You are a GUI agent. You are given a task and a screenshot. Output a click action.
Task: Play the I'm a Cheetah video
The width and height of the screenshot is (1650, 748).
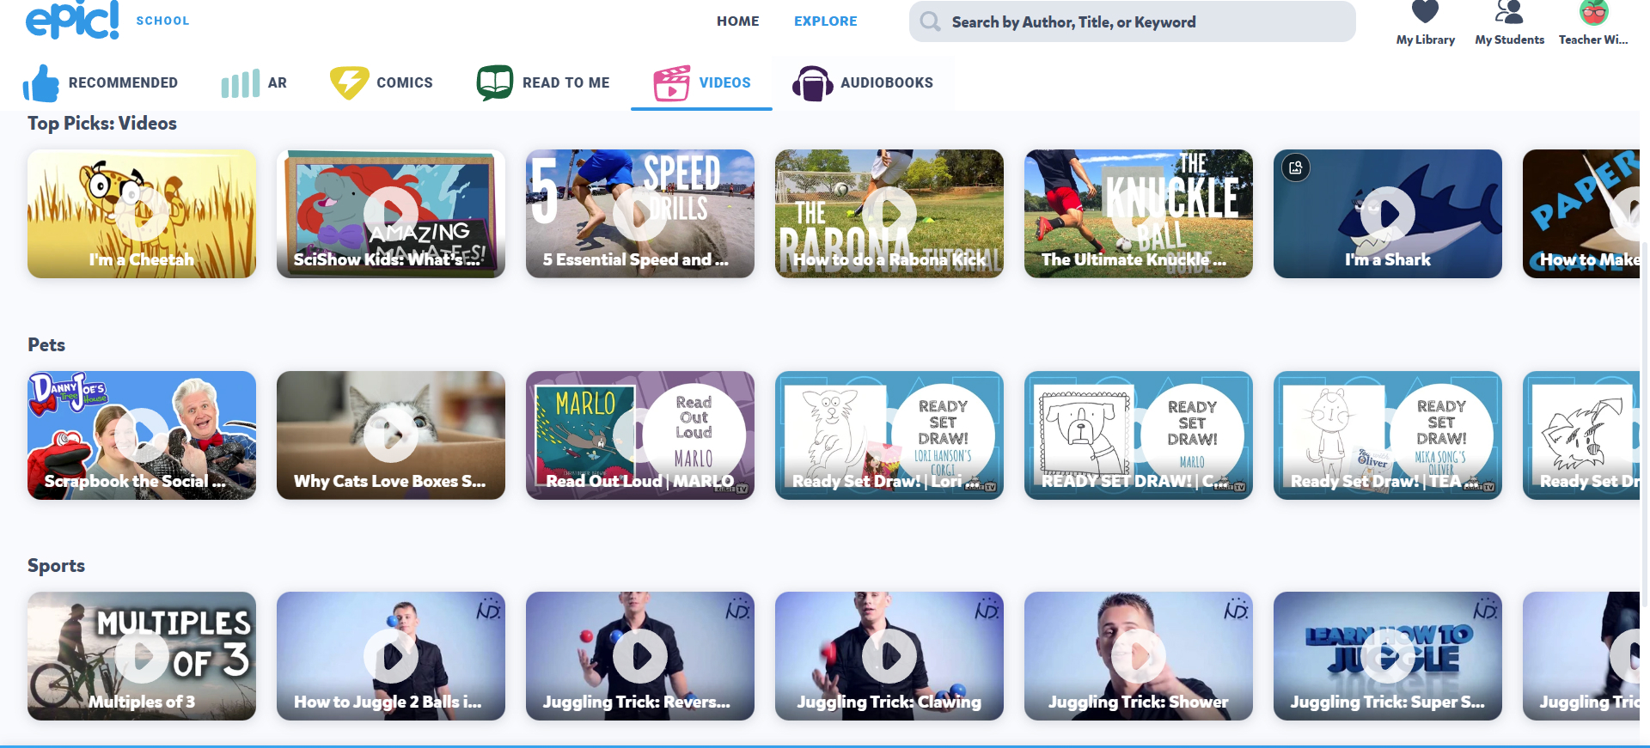coord(142,213)
